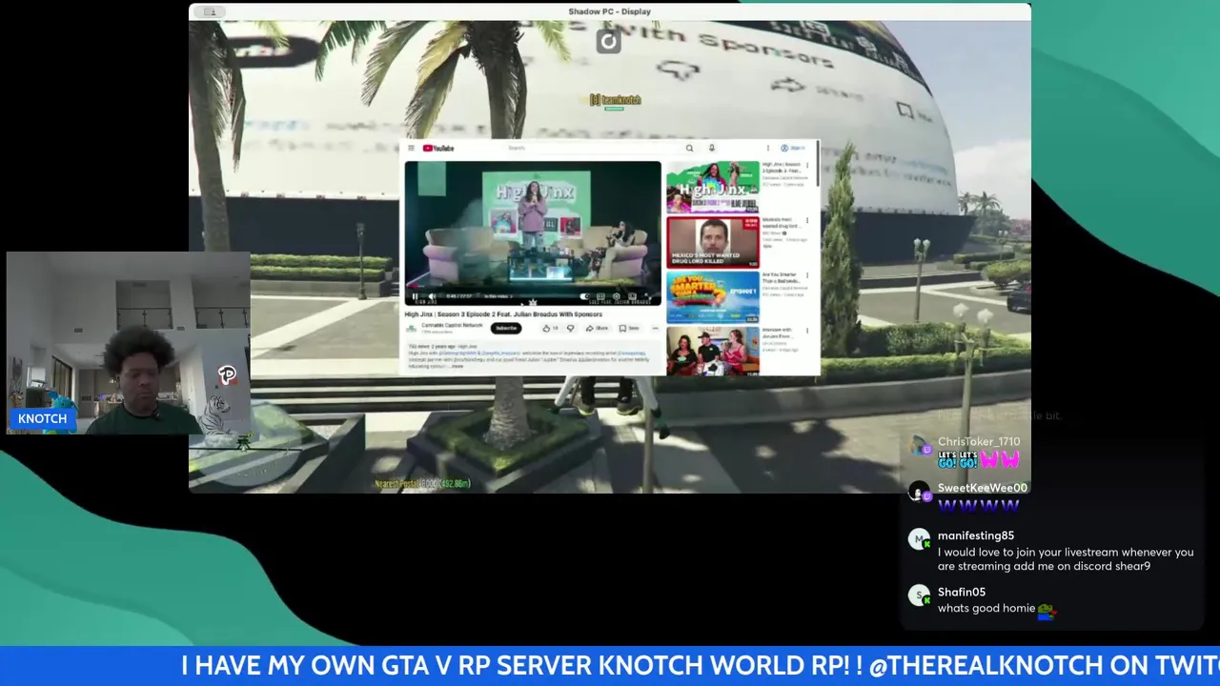Click the Sign in button on YouTube
The image size is (1220, 686).
pyautogui.click(x=793, y=148)
